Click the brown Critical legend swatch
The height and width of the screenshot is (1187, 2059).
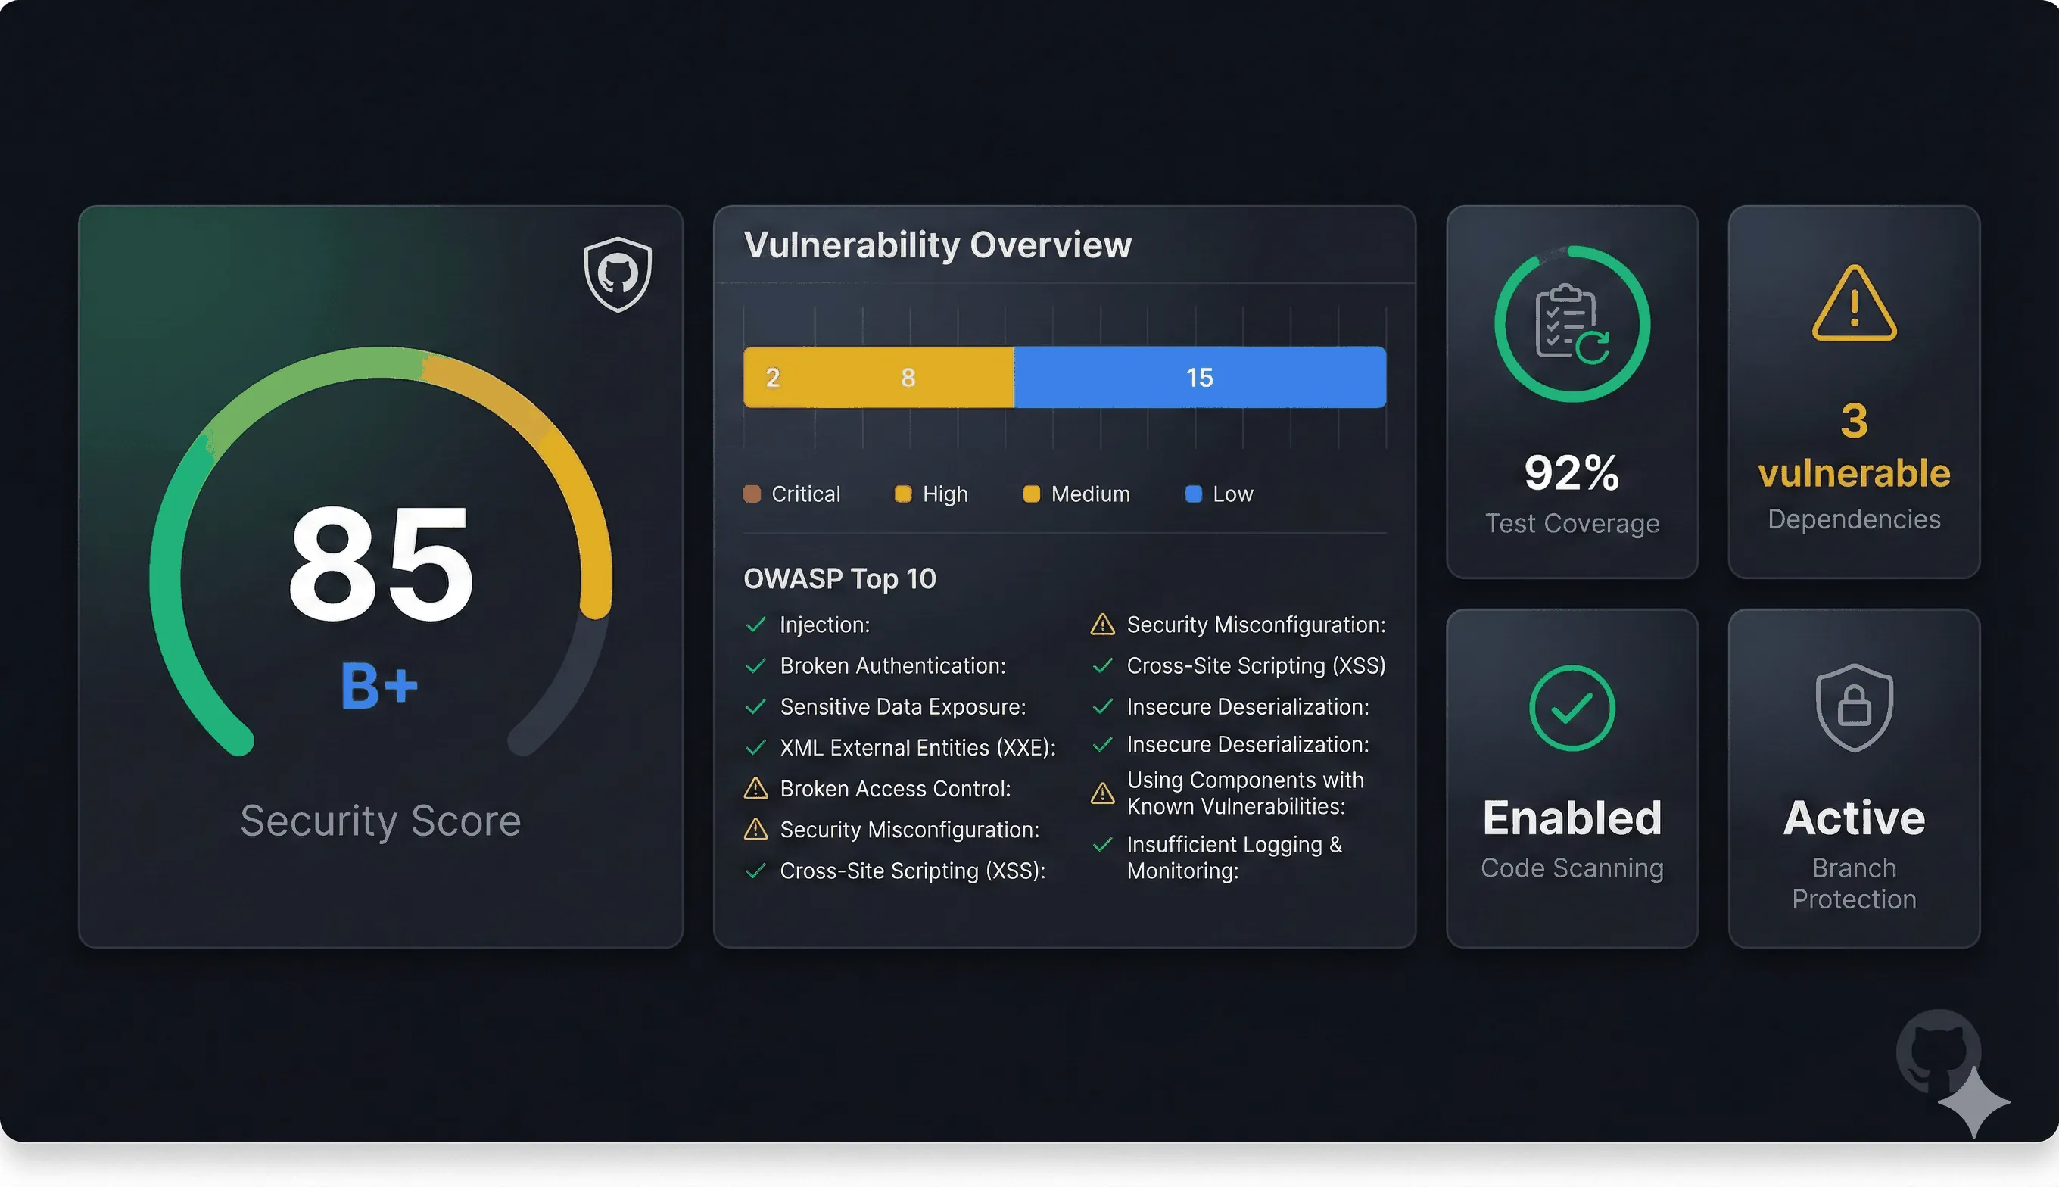(752, 494)
